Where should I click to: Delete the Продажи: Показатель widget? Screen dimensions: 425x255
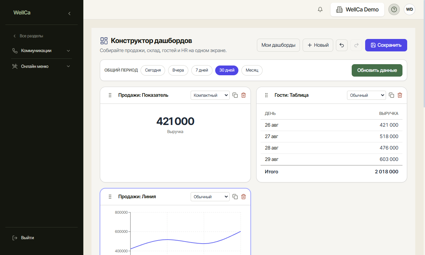pos(243,95)
